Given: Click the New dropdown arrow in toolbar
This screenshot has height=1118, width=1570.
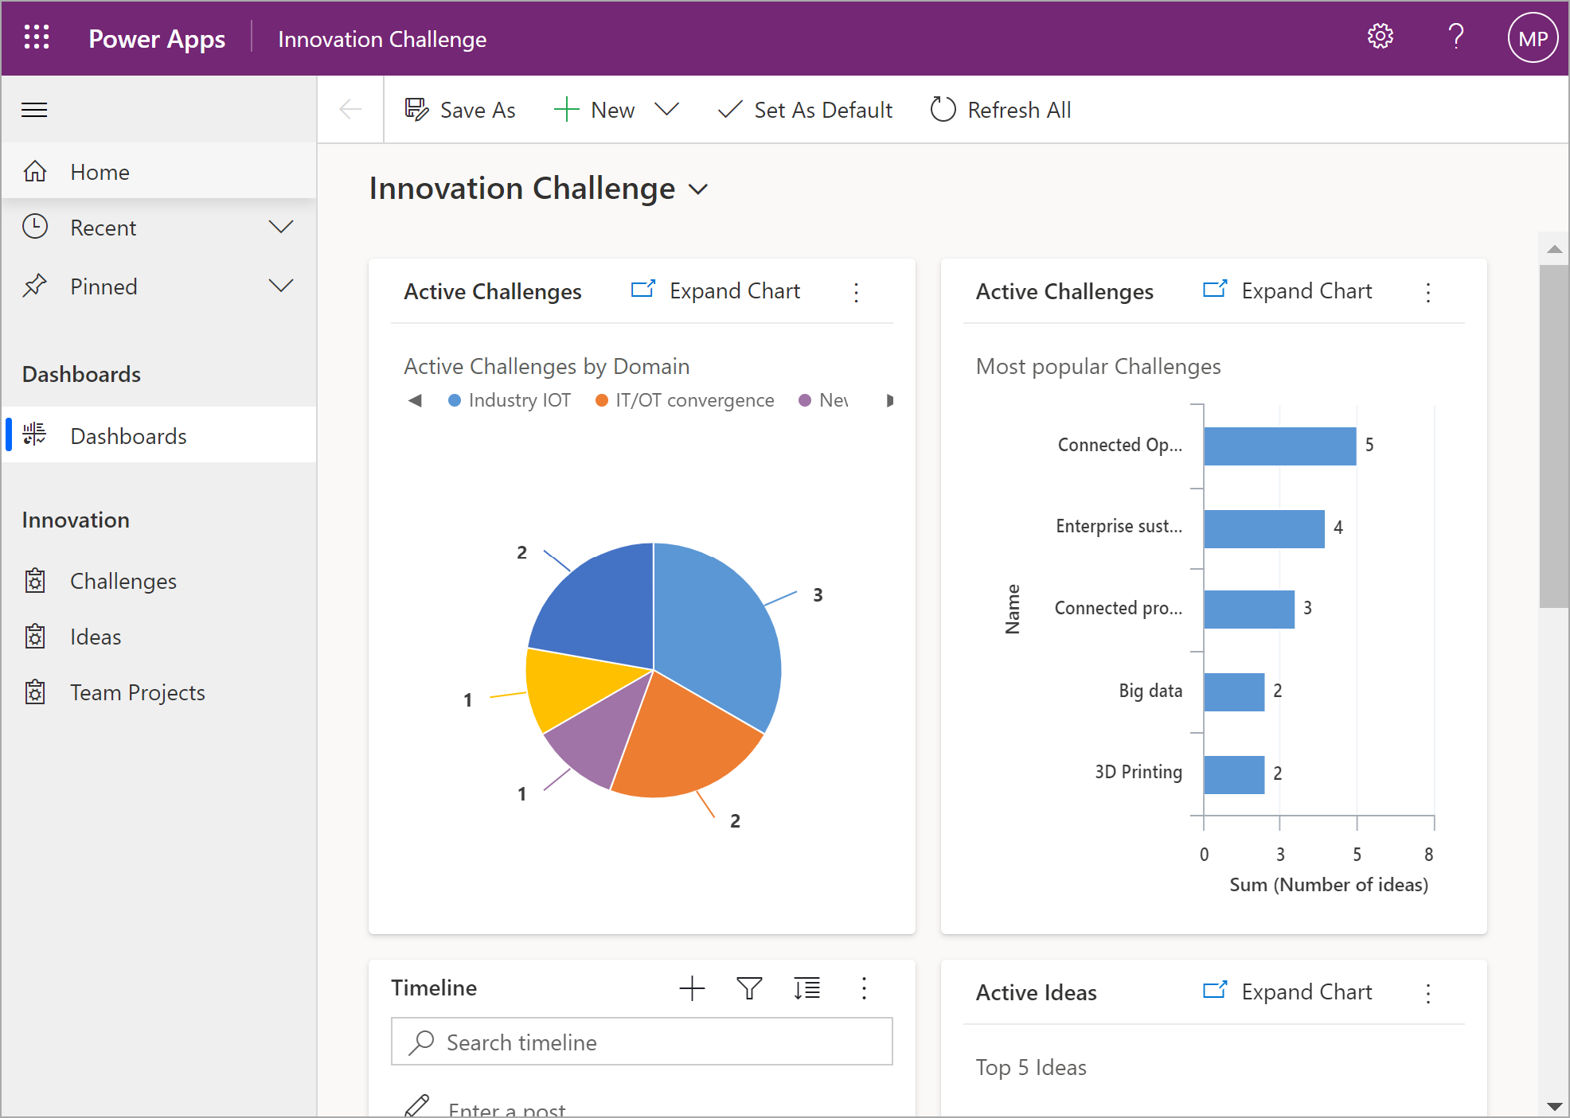Looking at the screenshot, I should pos(670,110).
